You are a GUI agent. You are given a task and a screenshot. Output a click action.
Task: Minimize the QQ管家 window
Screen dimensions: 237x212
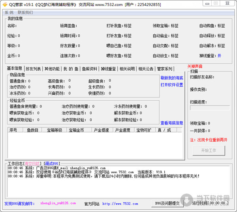207,3
